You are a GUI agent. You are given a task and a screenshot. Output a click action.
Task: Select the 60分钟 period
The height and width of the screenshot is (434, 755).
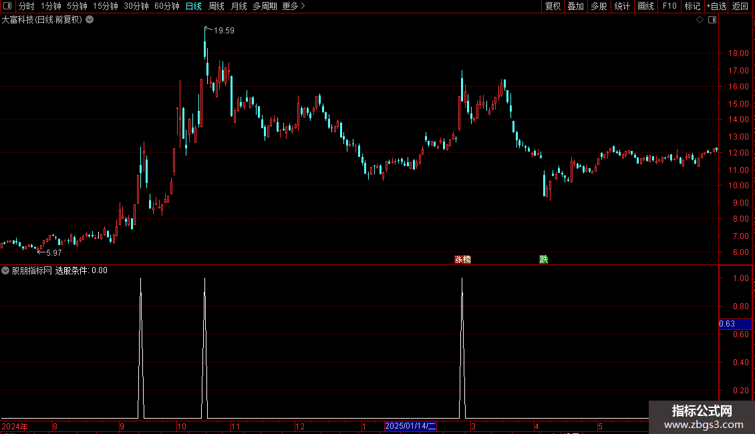point(167,6)
